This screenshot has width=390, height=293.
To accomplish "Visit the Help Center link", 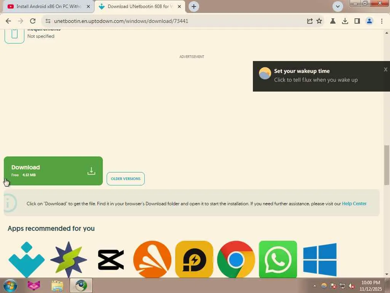I will [x=354, y=204].
